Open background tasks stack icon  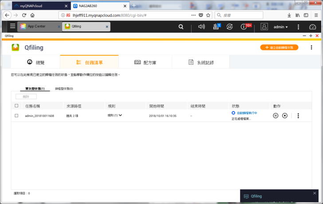tap(216, 27)
